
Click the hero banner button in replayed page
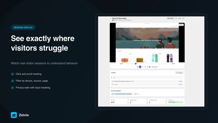click(147, 44)
